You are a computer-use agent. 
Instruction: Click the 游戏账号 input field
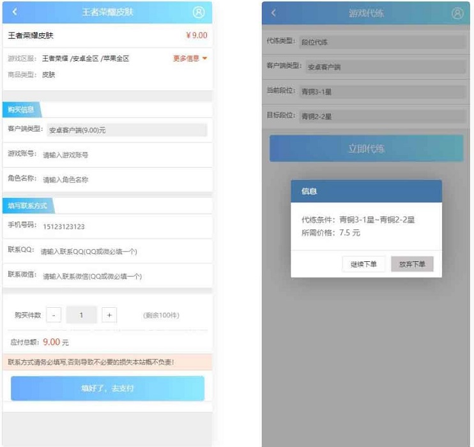click(125, 155)
